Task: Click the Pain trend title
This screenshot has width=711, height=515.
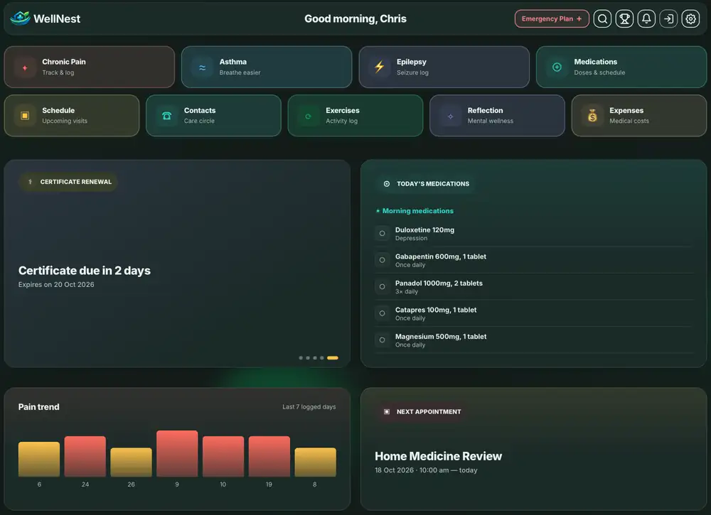Action: [x=38, y=407]
